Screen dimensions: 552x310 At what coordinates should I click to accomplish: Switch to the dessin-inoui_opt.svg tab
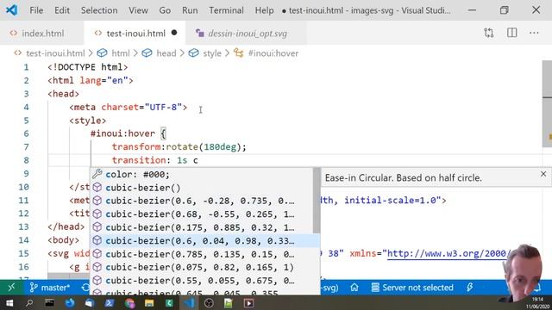point(246,33)
